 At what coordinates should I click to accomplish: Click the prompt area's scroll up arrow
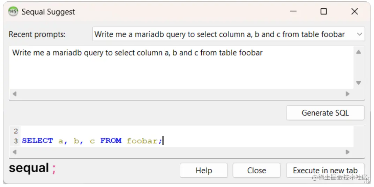coord(359,52)
